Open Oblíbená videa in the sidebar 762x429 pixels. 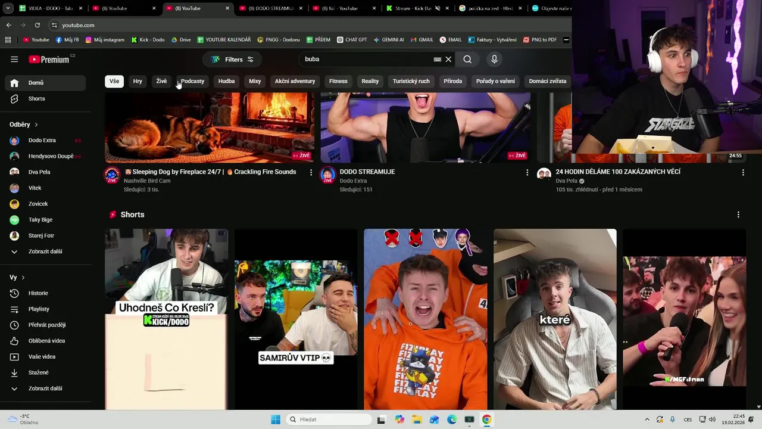[45, 341]
